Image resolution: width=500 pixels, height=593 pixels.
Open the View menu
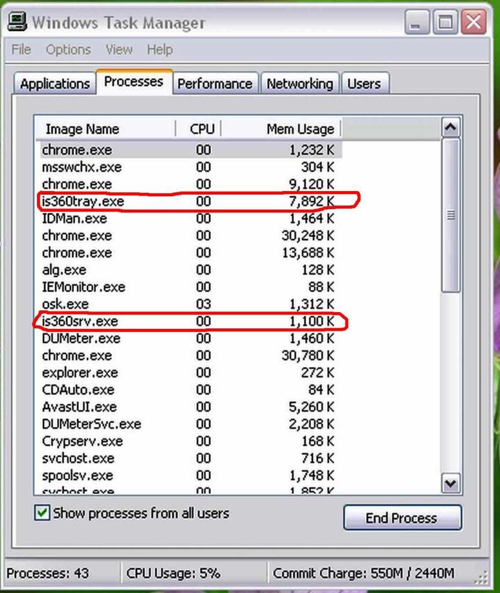(x=119, y=50)
